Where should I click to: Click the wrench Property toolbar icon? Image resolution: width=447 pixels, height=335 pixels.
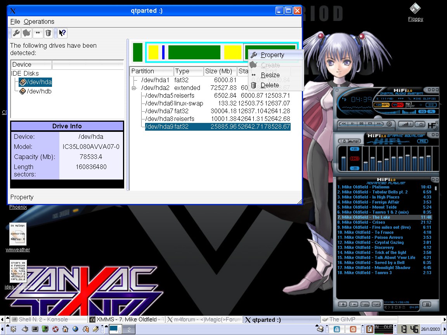point(16,33)
